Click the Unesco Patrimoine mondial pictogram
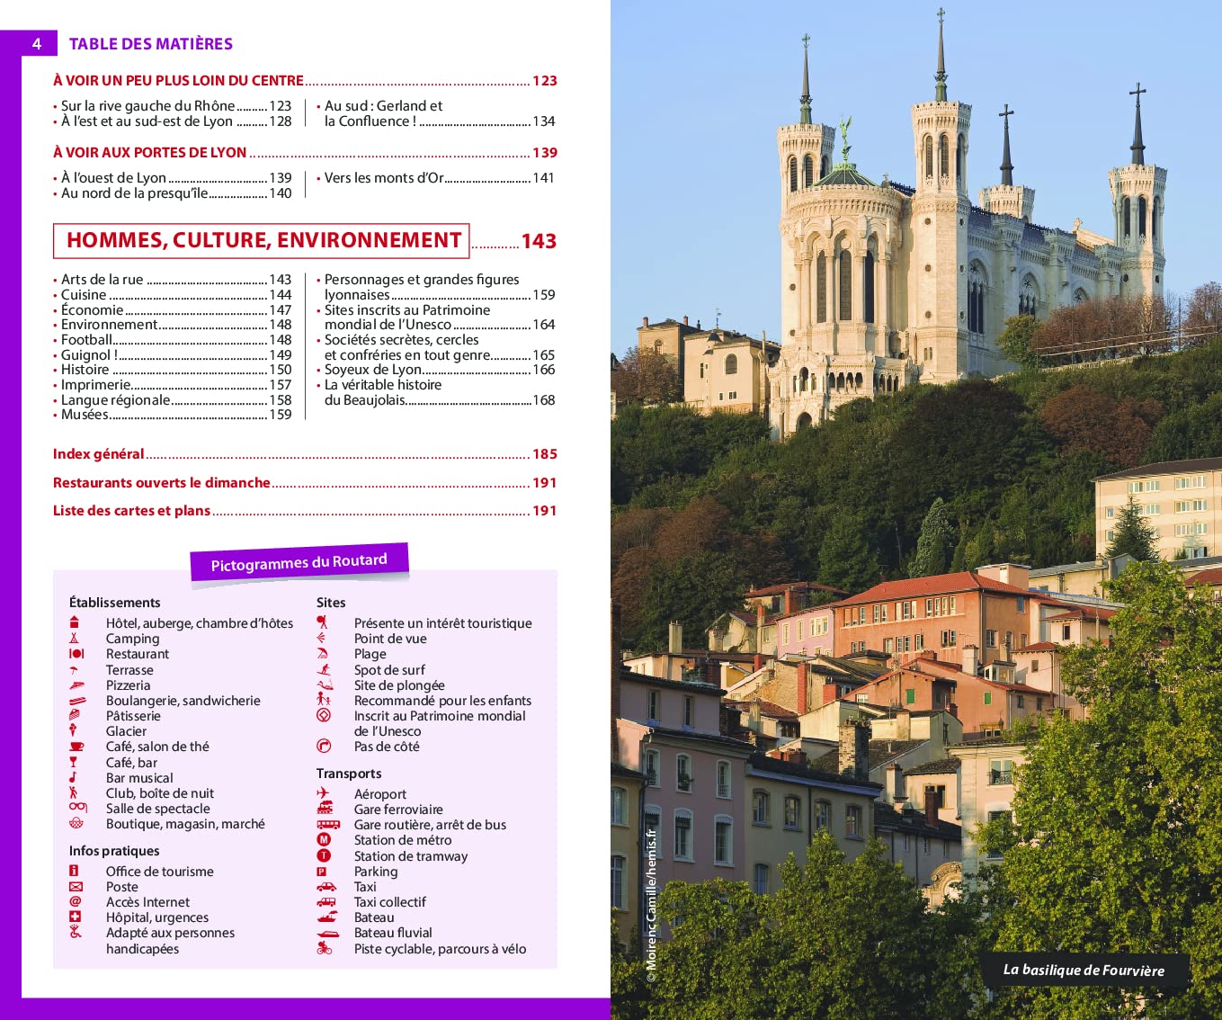Screen dimensions: 1222x1020 (324, 716)
